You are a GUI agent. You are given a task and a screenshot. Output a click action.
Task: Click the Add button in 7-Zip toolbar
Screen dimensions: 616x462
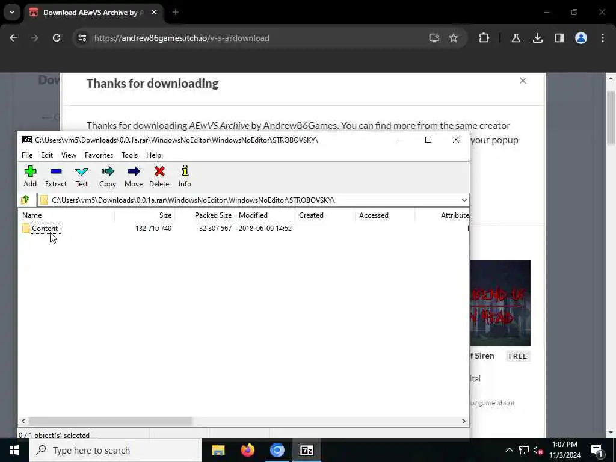pyautogui.click(x=30, y=176)
